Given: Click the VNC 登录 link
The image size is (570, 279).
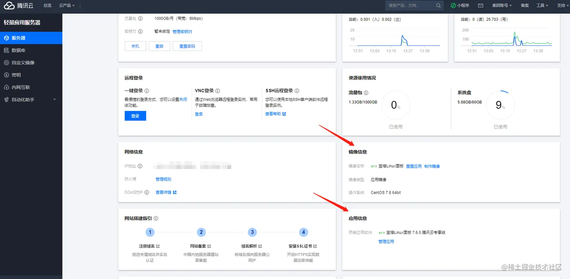Looking at the screenshot, I should (199, 114).
